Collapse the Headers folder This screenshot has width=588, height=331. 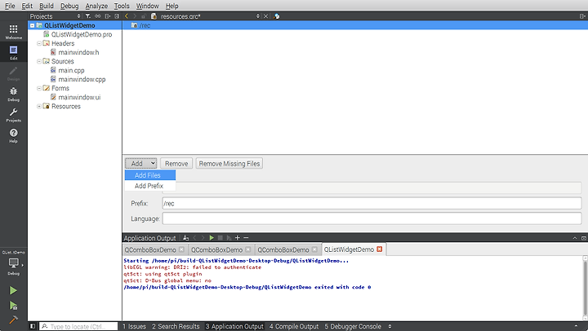[39, 43]
